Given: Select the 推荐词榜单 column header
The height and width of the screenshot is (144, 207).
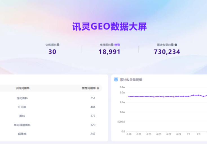Looking at the screenshot, I should coord(89,88).
